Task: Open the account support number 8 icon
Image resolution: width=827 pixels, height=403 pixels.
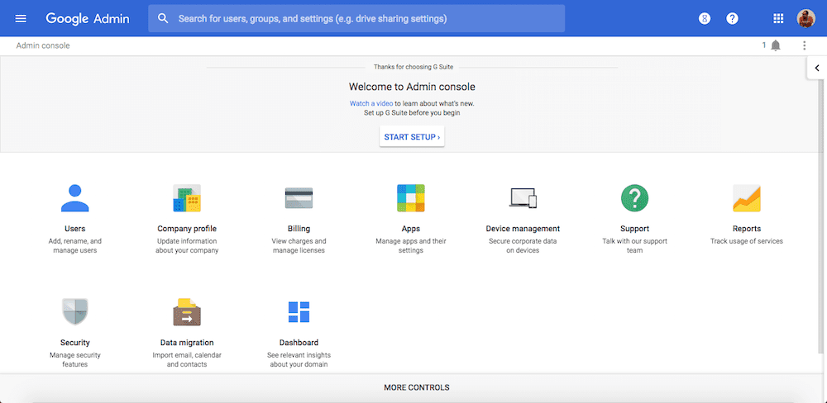Action: pos(704,18)
